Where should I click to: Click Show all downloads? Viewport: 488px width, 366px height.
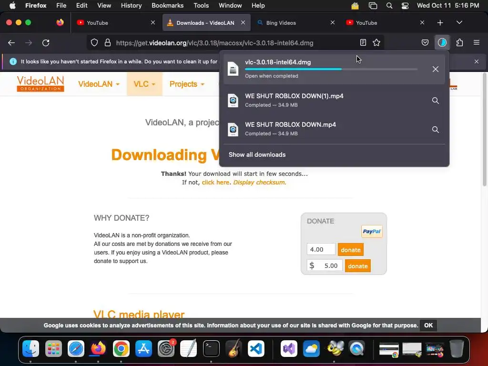coord(257,155)
